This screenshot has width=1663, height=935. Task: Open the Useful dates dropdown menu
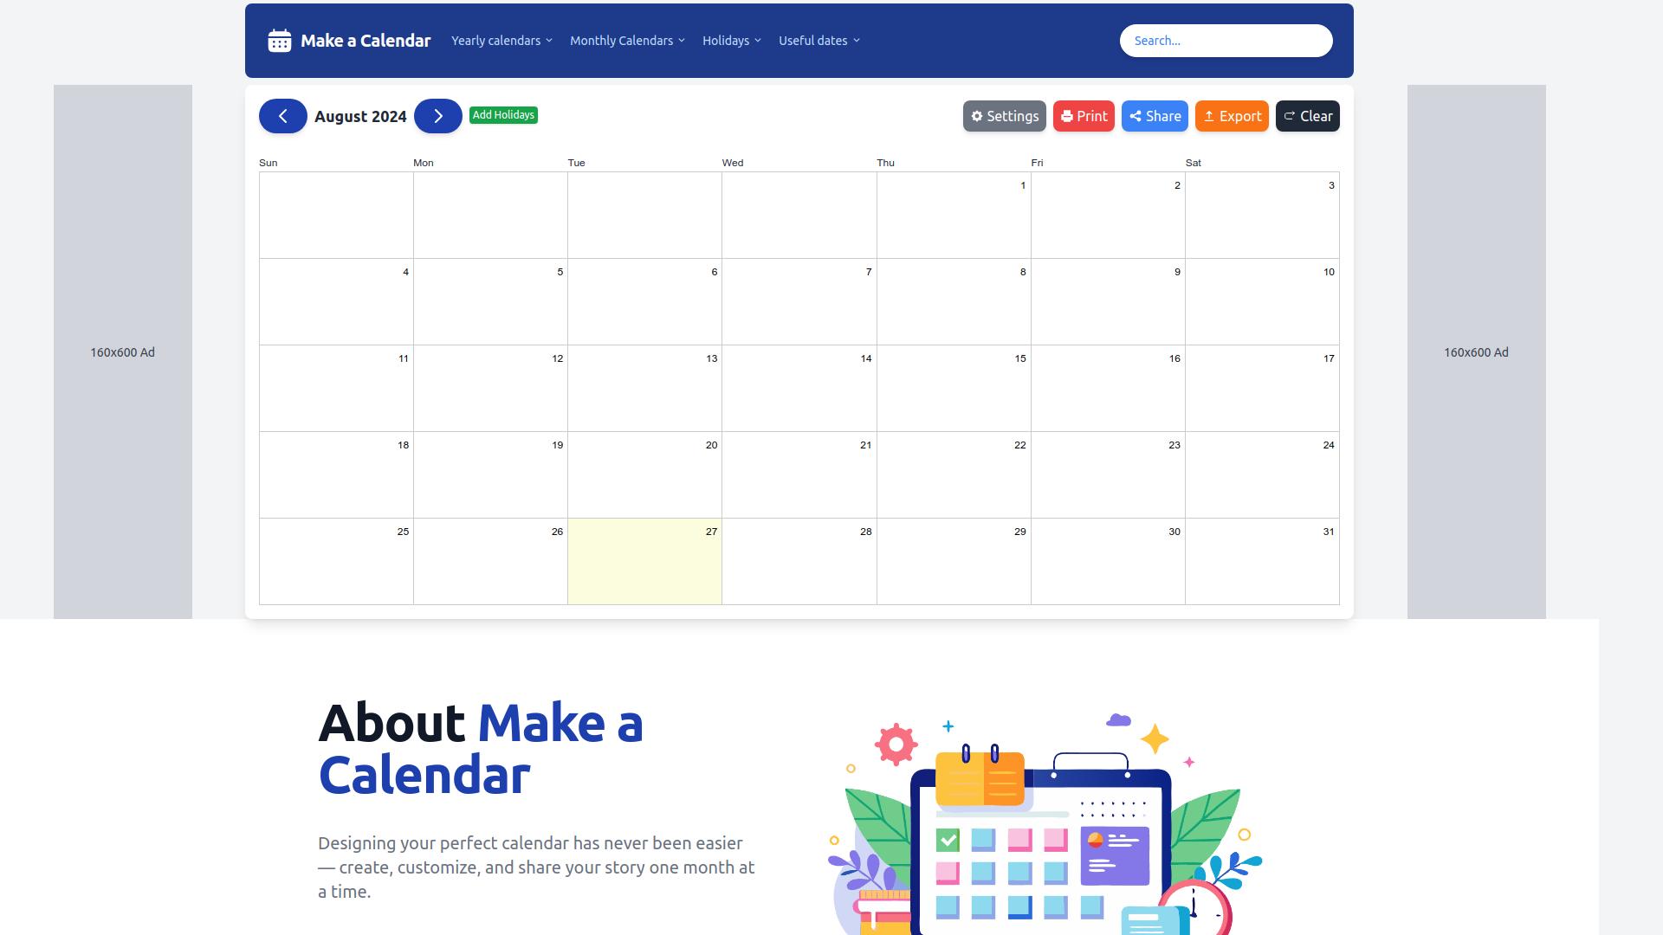click(817, 40)
